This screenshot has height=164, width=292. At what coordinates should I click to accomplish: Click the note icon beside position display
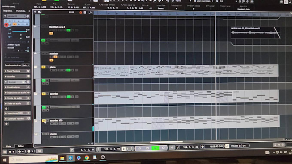(178, 147)
